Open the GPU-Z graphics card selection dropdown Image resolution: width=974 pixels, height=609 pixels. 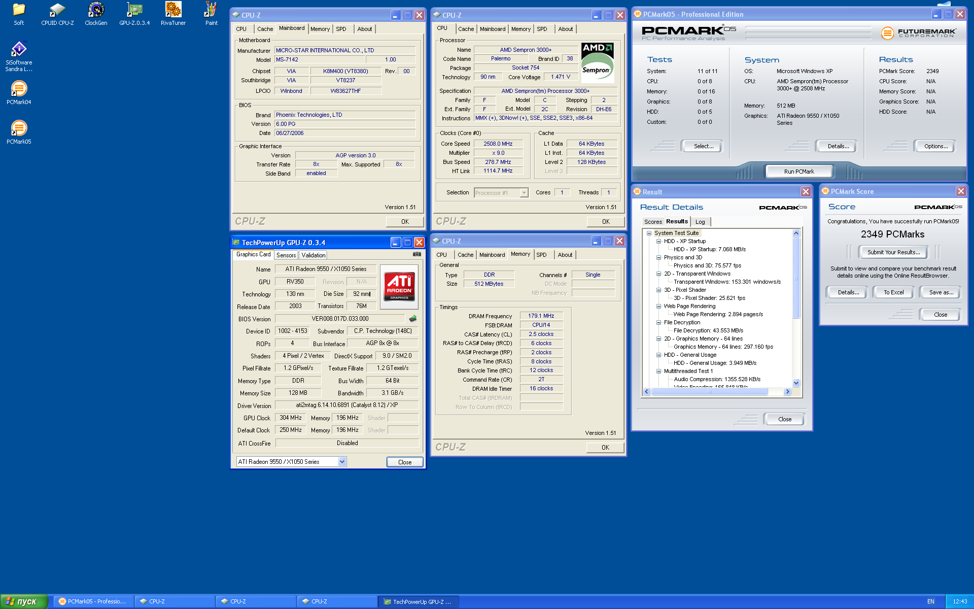pos(342,461)
